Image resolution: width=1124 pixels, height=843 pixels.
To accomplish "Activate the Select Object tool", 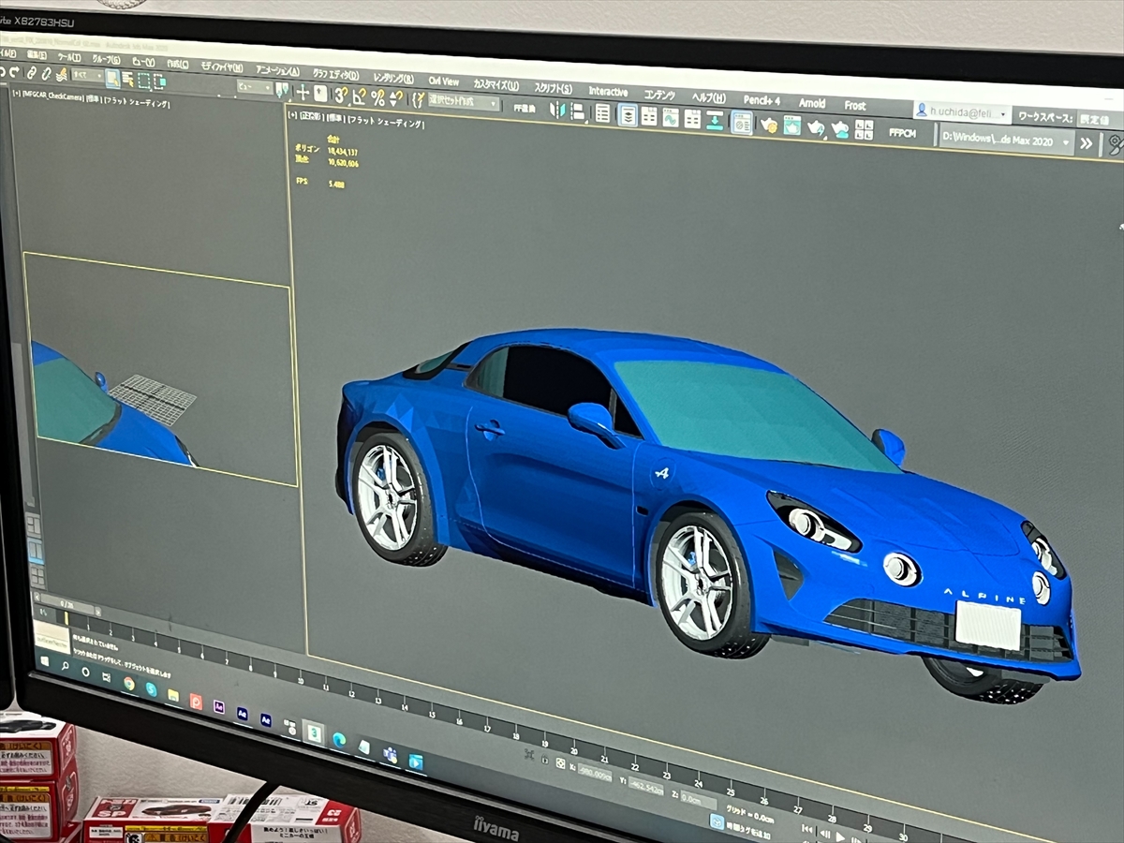I will click(x=112, y=78).
